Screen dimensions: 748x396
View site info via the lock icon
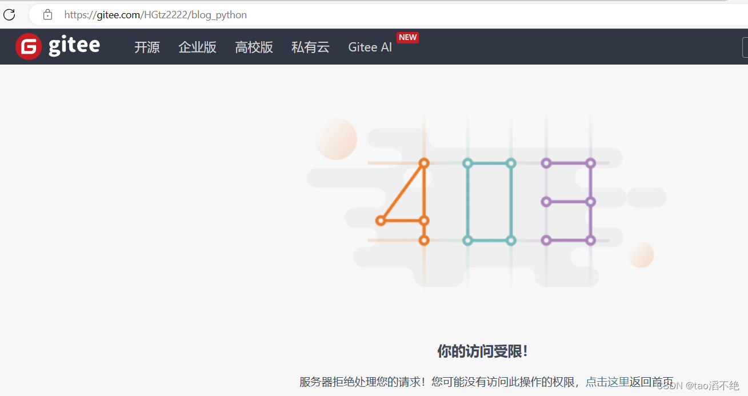(x=47, y=14)
